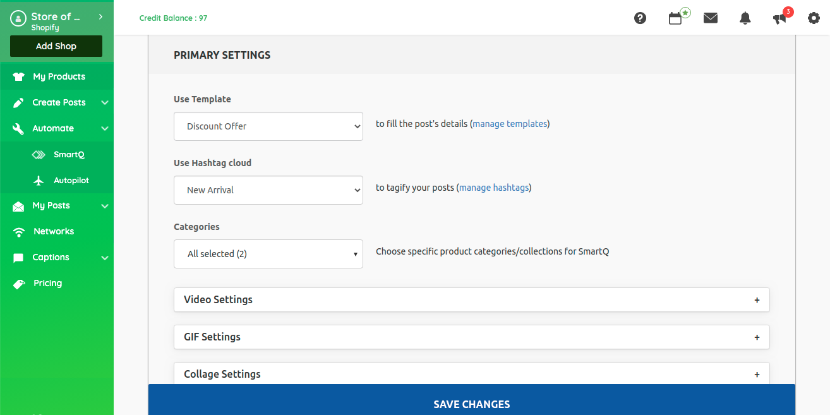Open Autopilot from the sidebar

tap(71, 181)
